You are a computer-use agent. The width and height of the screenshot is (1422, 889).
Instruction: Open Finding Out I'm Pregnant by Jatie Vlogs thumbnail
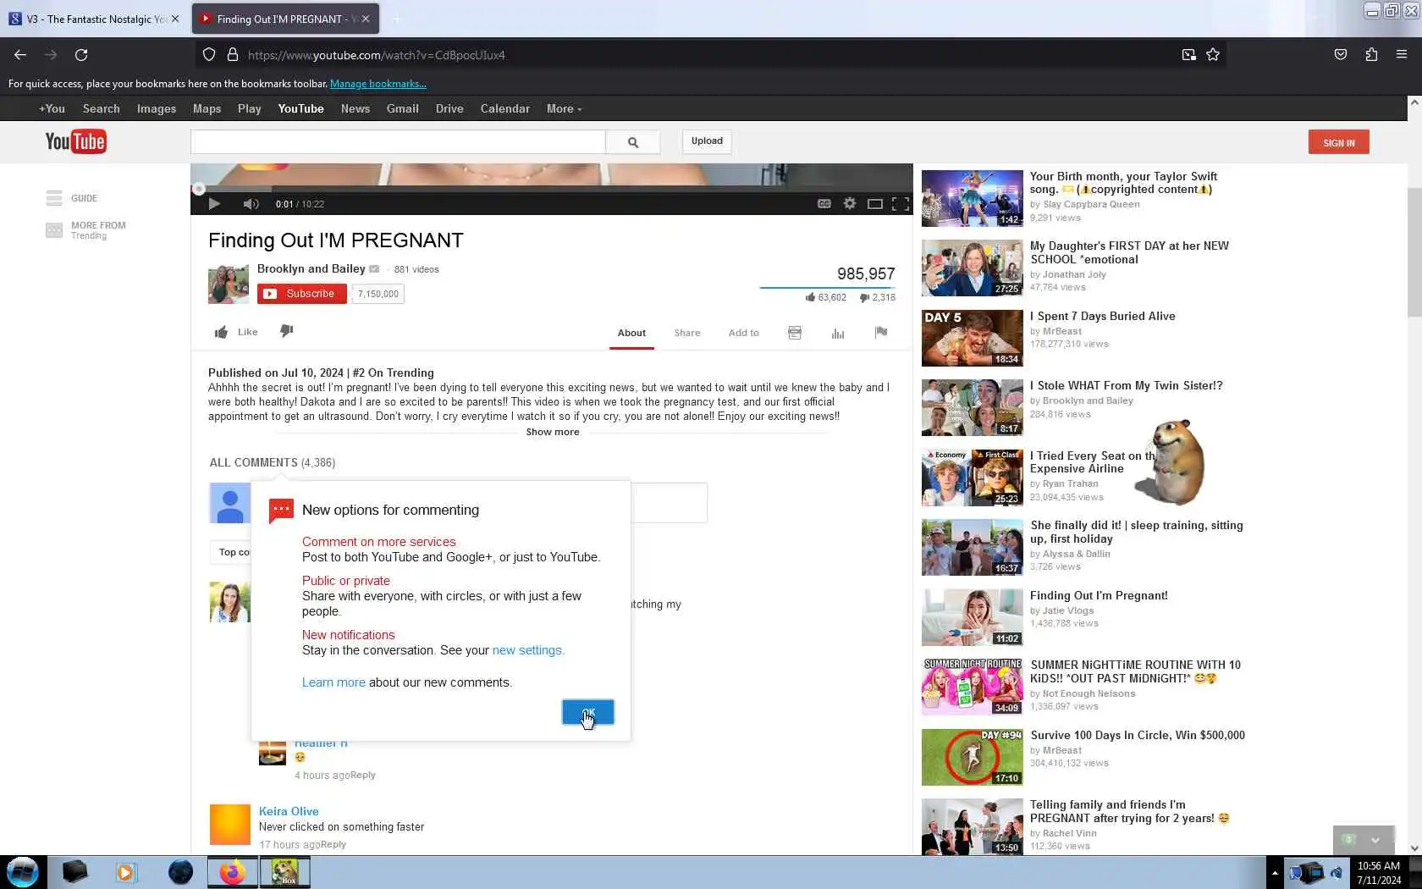click(x=973, y=617)
